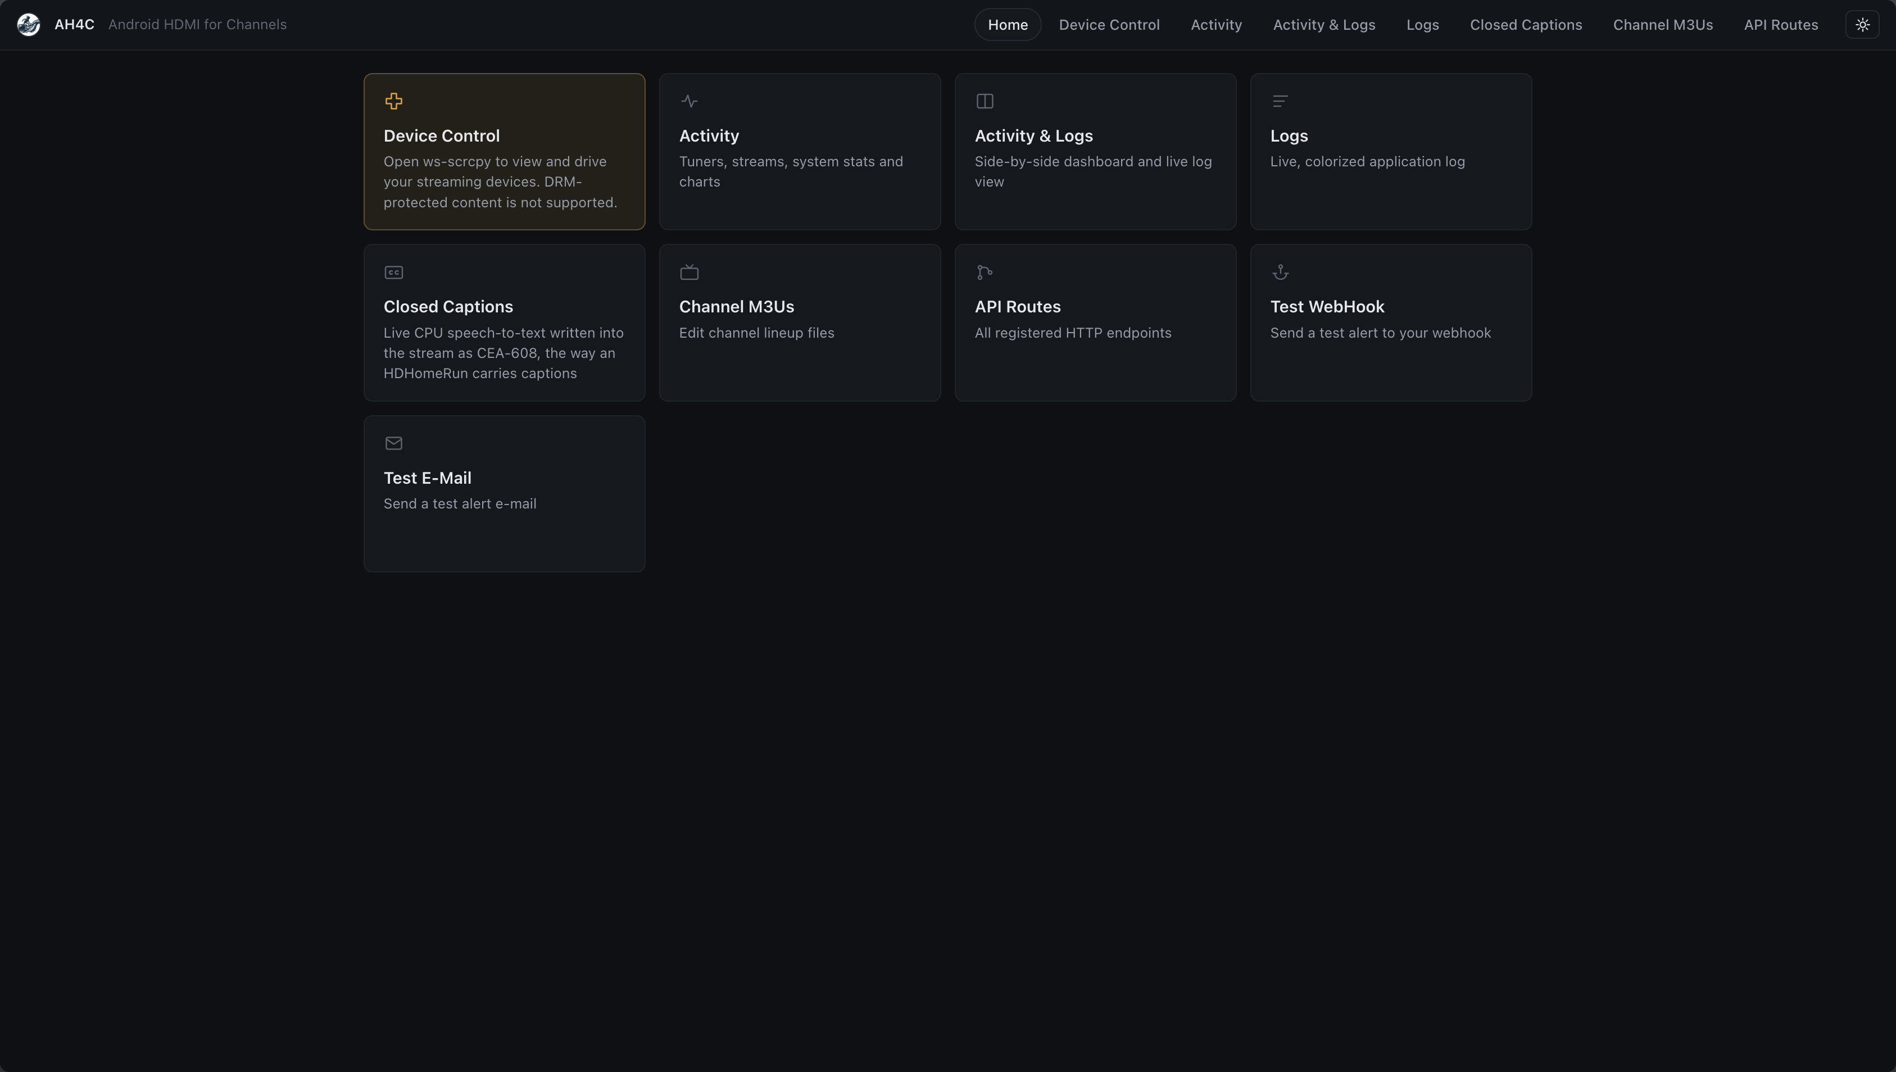Click 'Edit channel lineup files' text
Viewport: 1896px width, 1072px height.
[756, 333]
